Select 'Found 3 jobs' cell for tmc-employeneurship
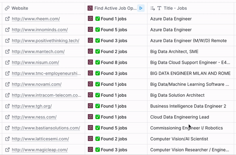The height and width of the screenshot is (155, 236). click(x=116, y=73)
